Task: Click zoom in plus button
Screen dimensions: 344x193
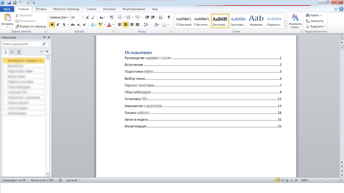Action: tap(341, 180)
